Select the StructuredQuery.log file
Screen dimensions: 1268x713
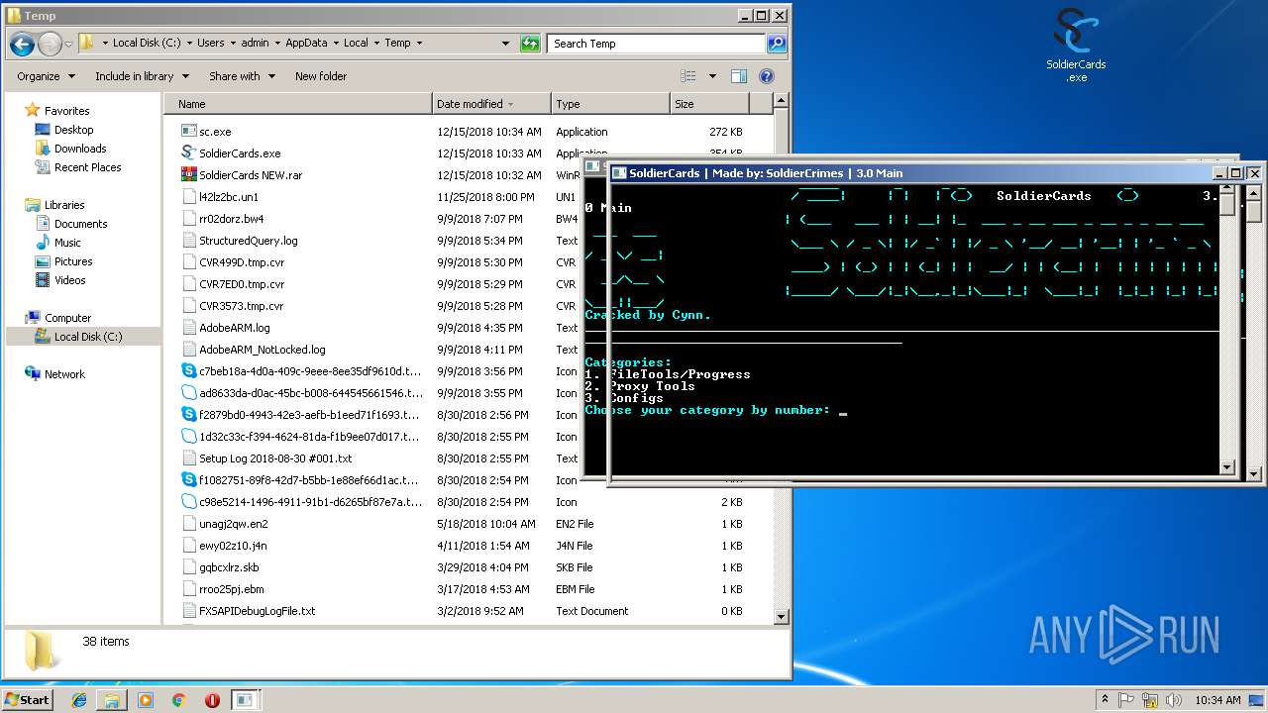248,241
